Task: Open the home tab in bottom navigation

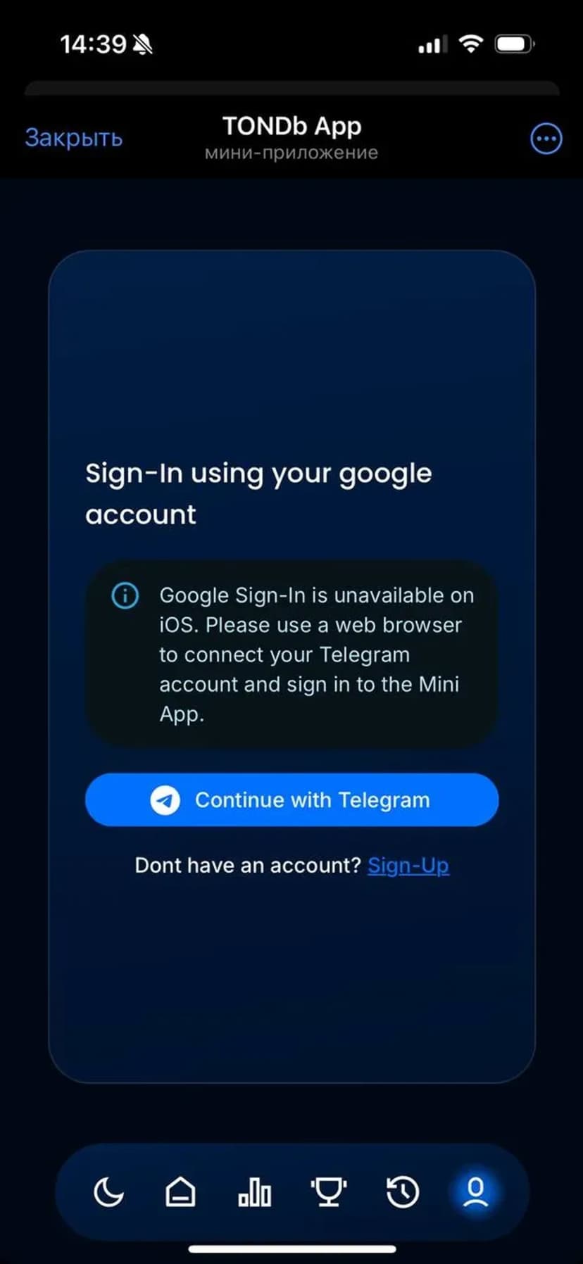Action: coord(180,1192)
